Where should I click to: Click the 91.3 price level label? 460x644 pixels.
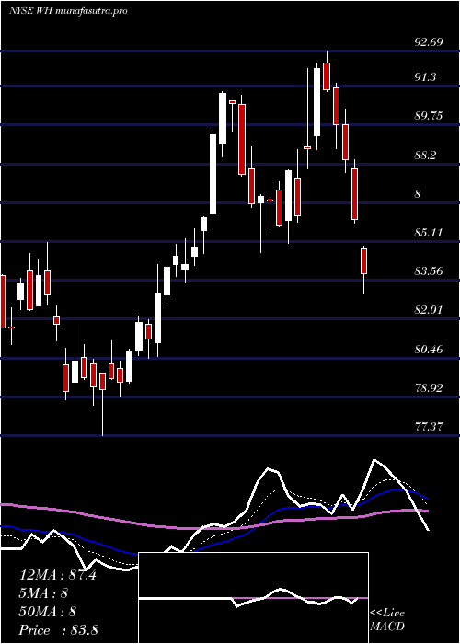coord(425,76)
